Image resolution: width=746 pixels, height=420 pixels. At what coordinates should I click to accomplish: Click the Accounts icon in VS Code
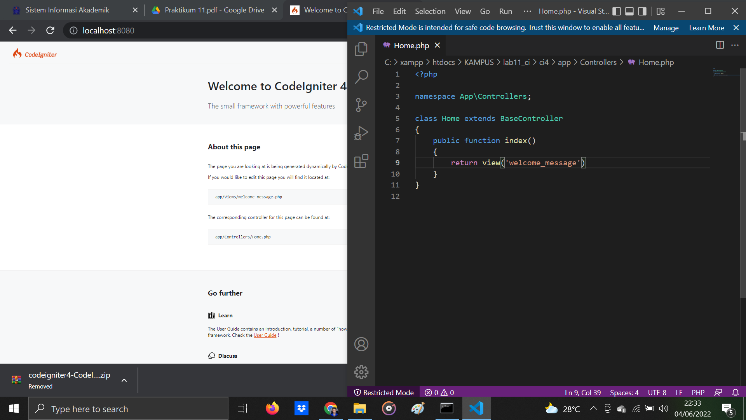[x=361, y=344]
